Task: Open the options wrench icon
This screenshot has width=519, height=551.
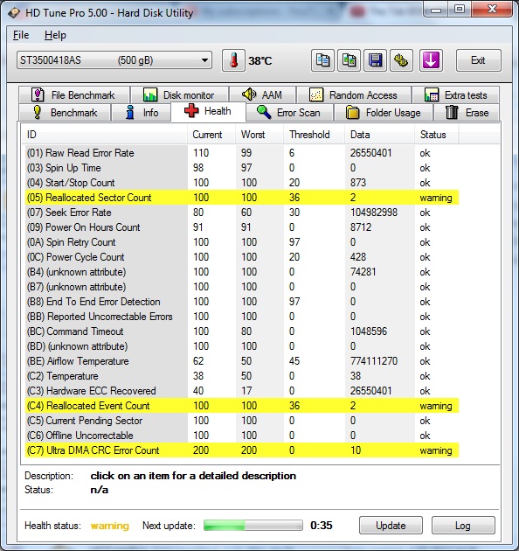Action: (401, 60)
